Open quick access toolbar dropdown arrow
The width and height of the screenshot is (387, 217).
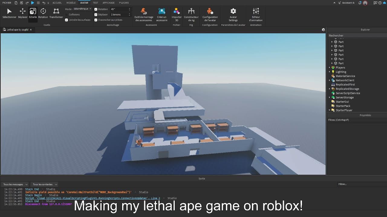point(48,3)
